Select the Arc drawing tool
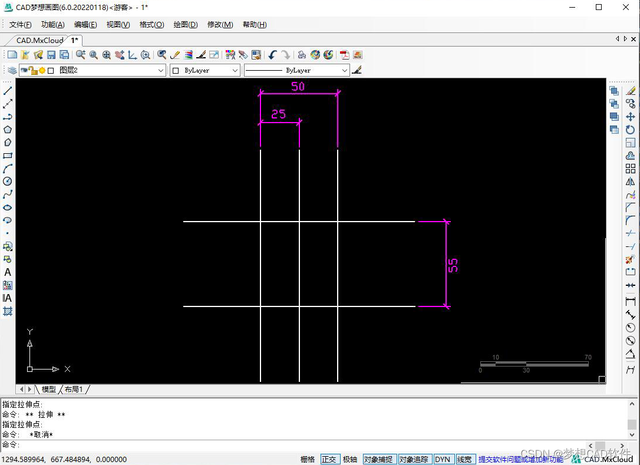The height and width of the screenshot is (465, 640). click(7, 169)
